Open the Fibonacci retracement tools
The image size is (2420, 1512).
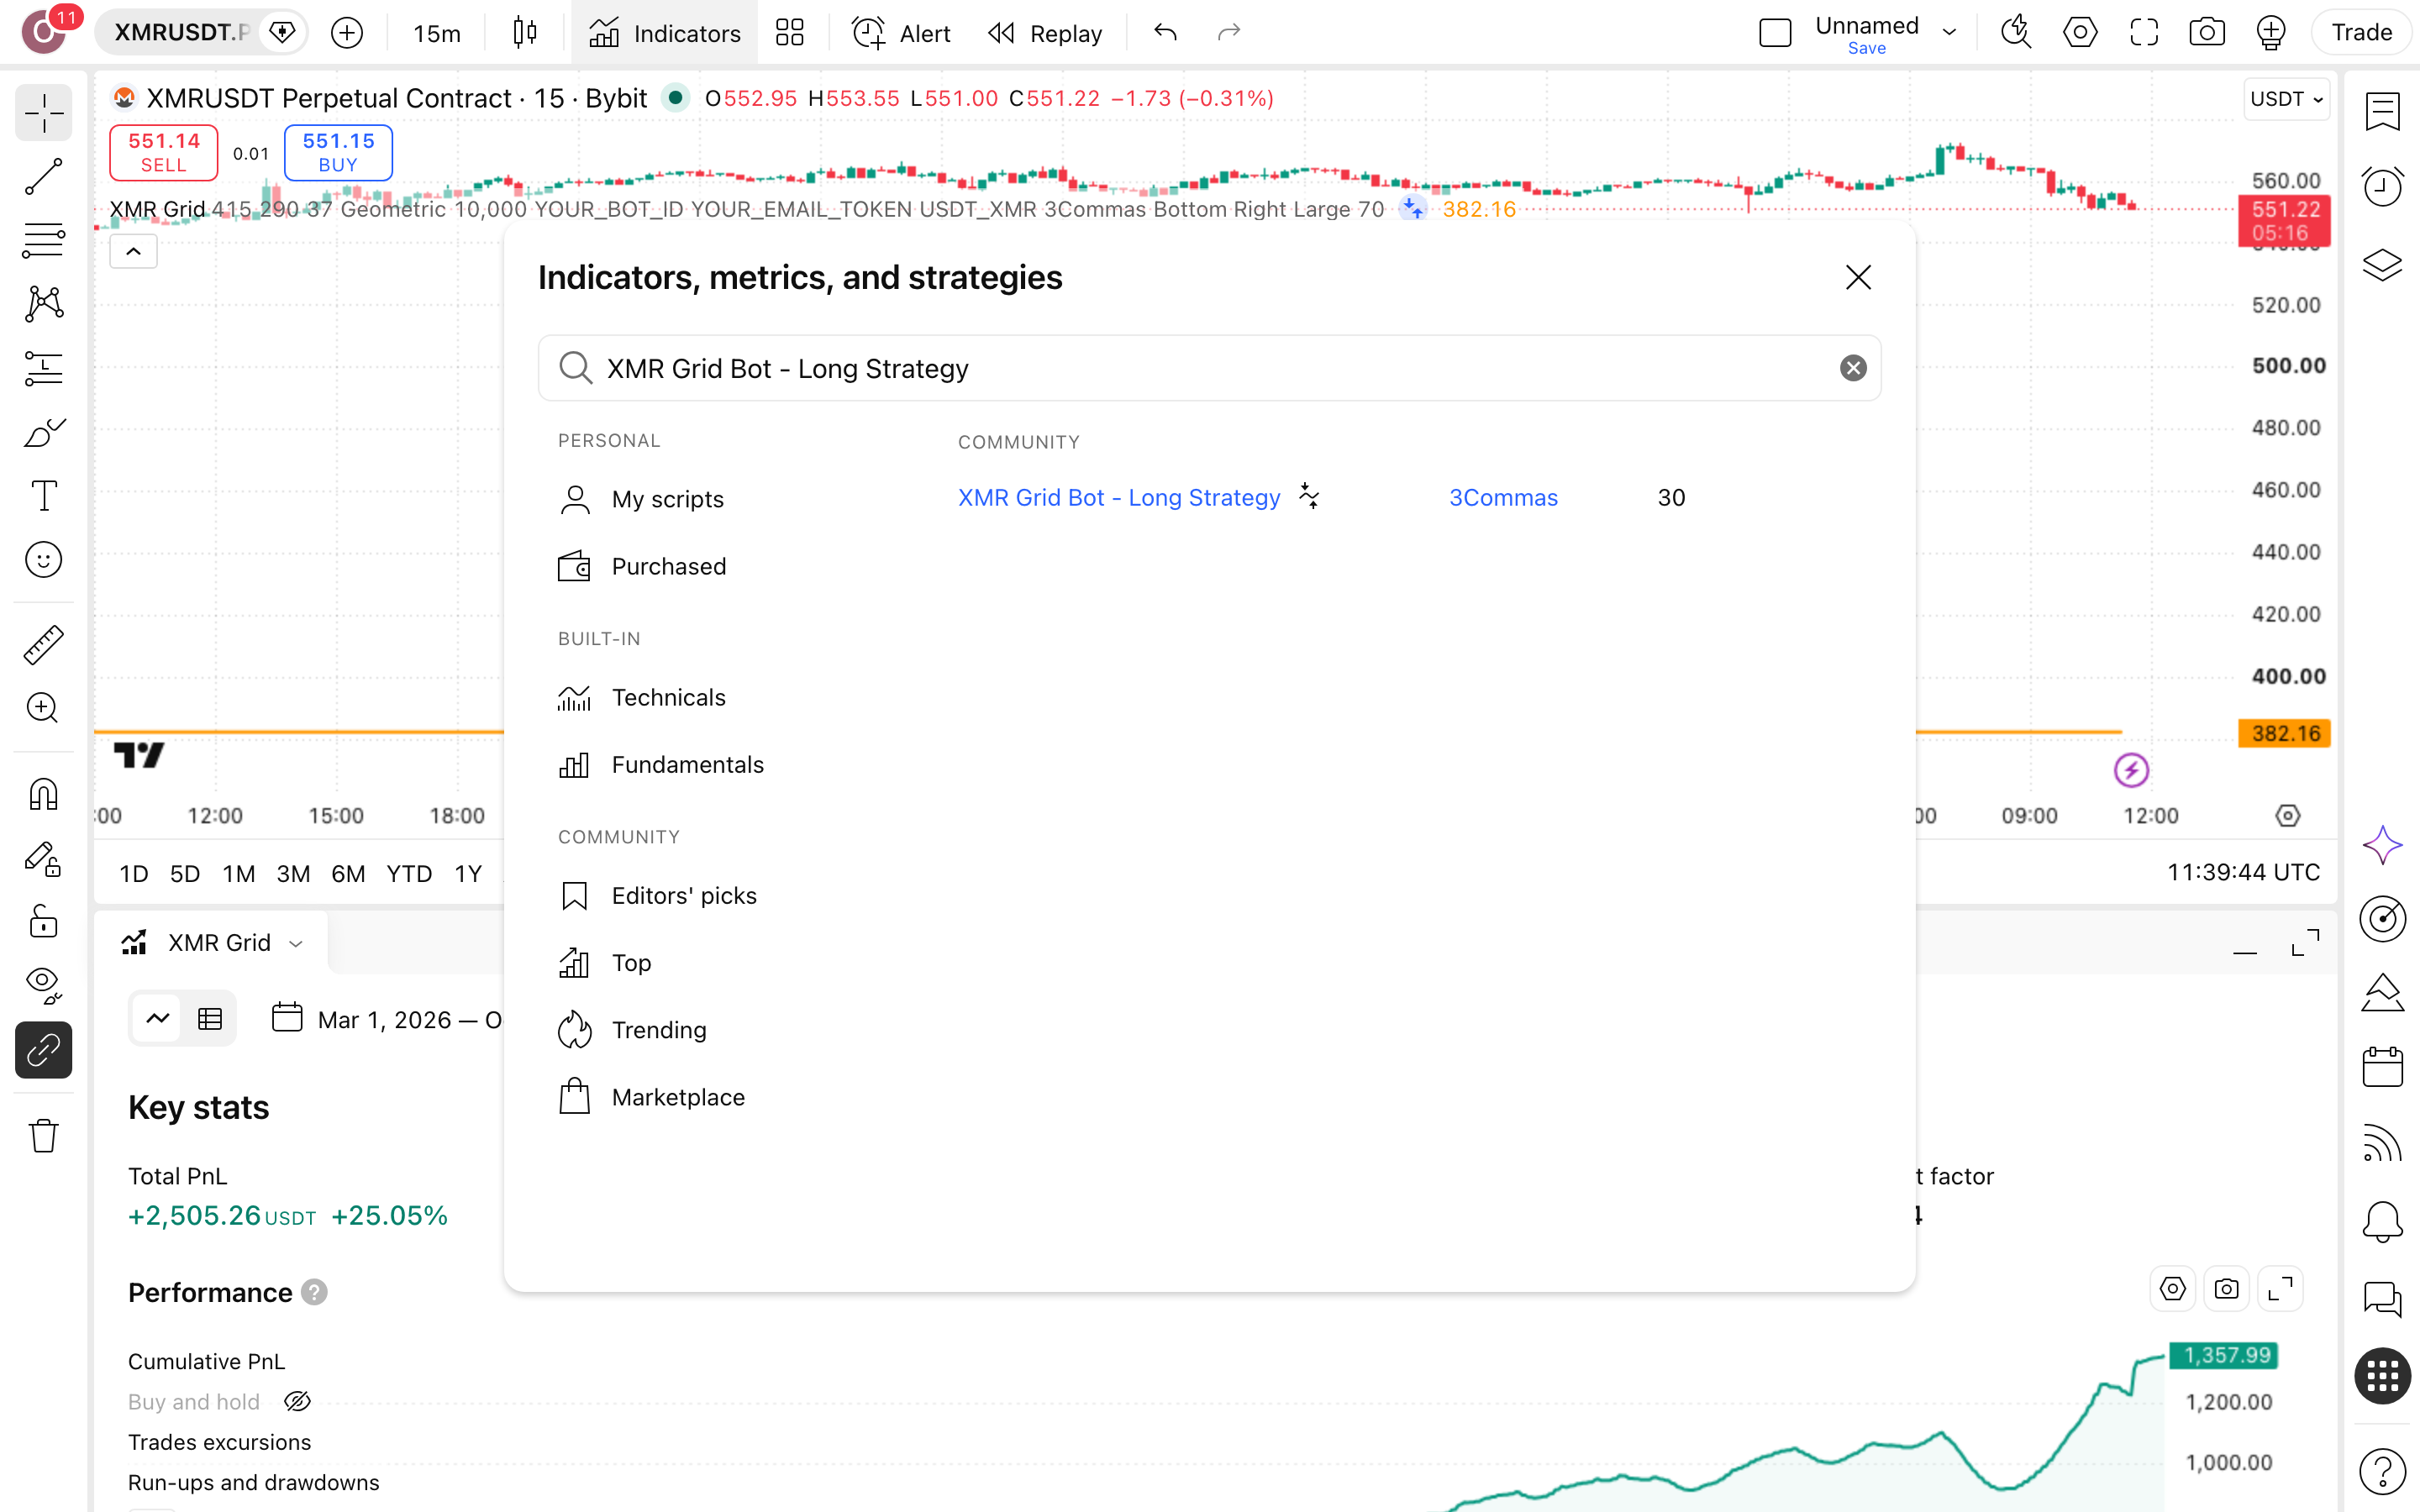tap(44, 241)
